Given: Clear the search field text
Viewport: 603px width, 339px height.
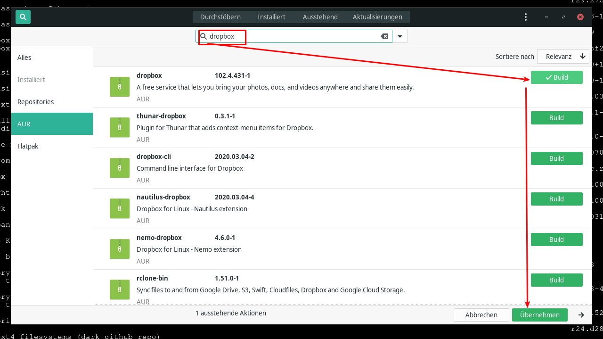Looking at the screenshot, I should [x=384, y=36].
